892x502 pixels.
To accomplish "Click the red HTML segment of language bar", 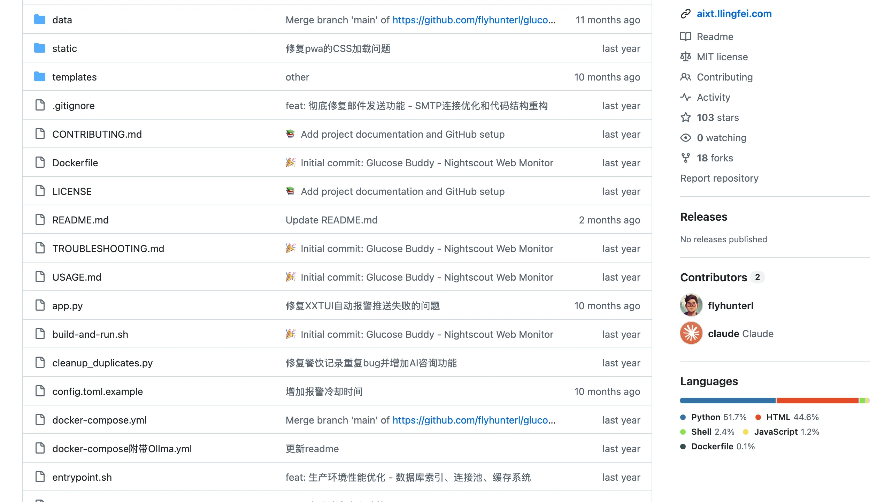I will coord(817,401).
